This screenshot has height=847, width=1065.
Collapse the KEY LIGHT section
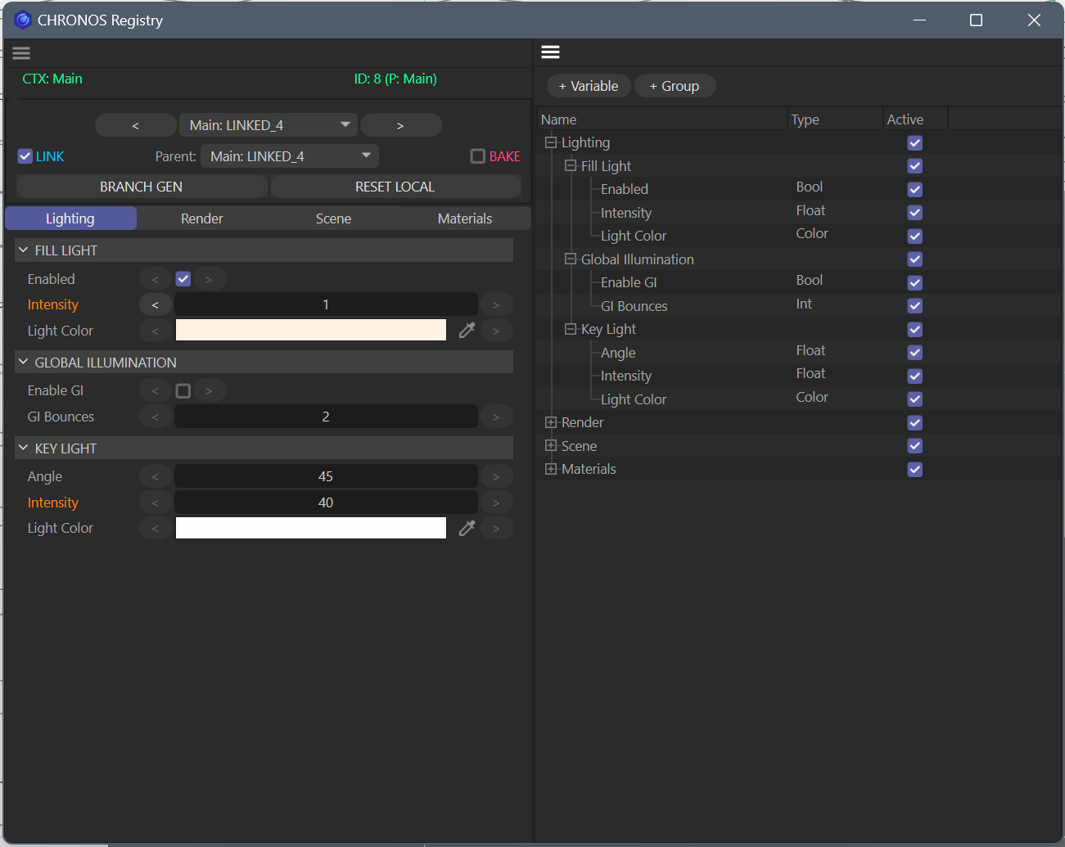tap(24, 448)
